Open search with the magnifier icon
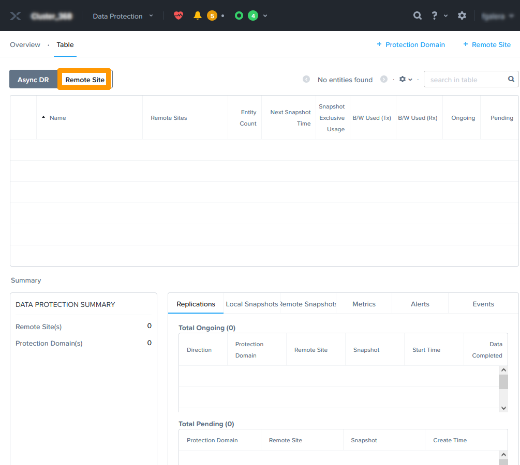Image resolution: width=520 pixels, height=465 pixels. click(418, 16)
